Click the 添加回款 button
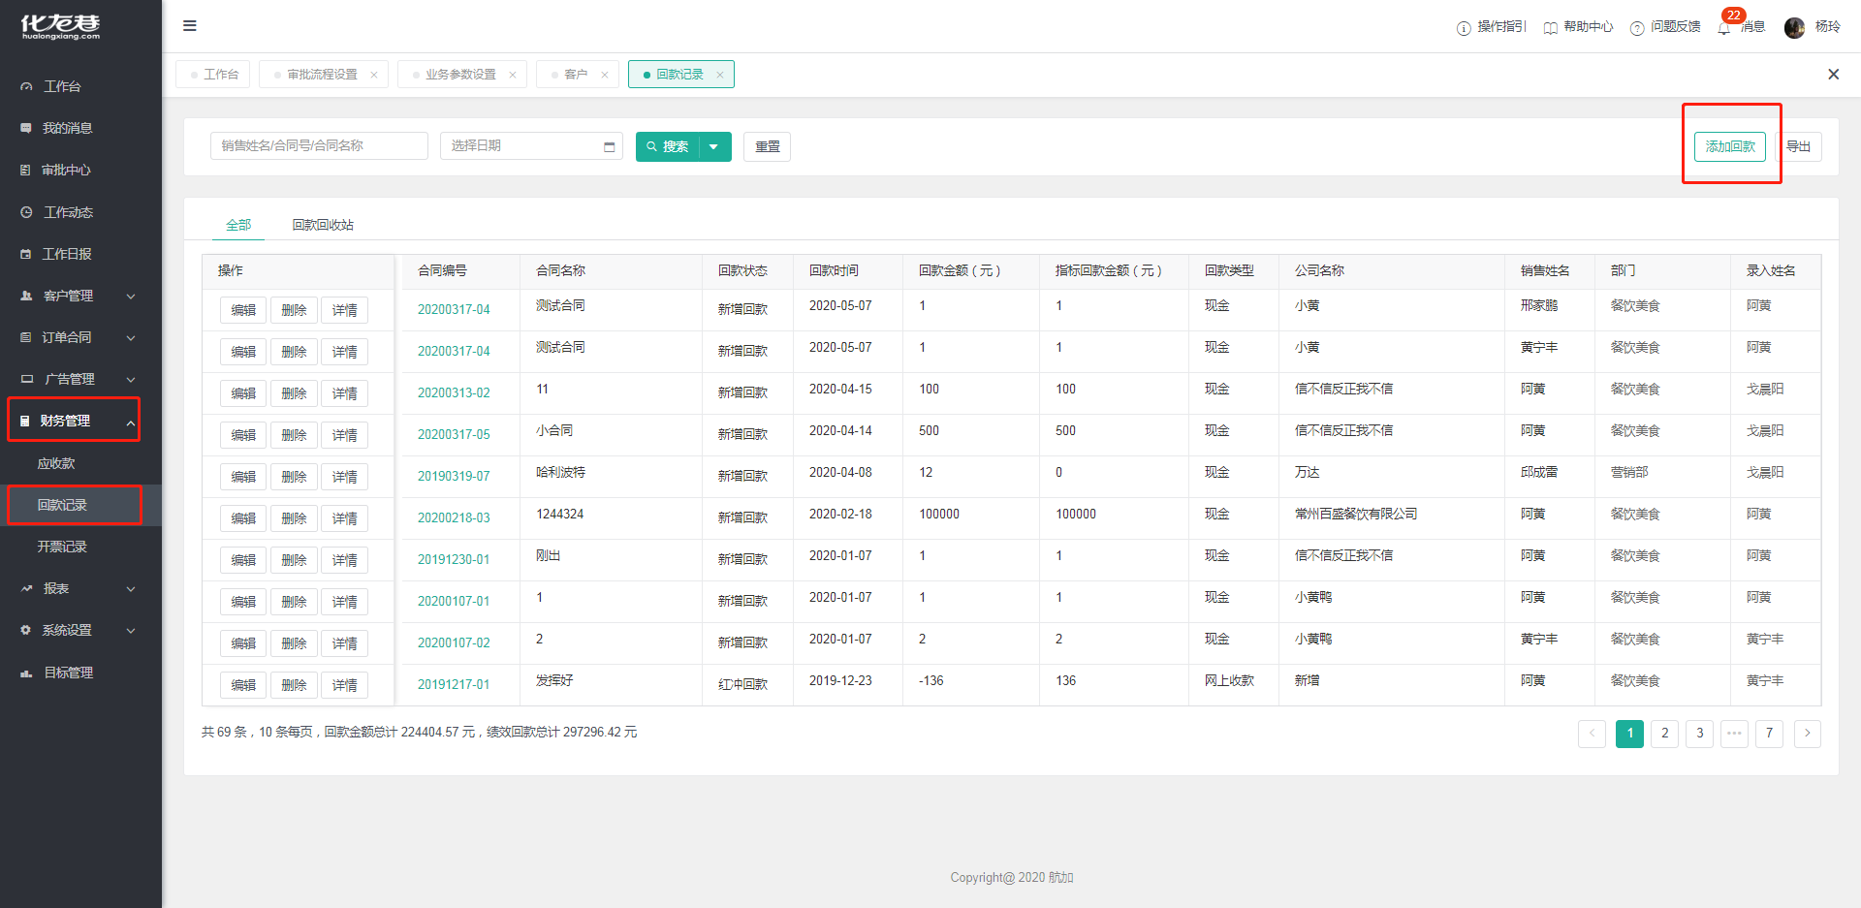Screen dimensions: 1861x908 coord(1730,146)
